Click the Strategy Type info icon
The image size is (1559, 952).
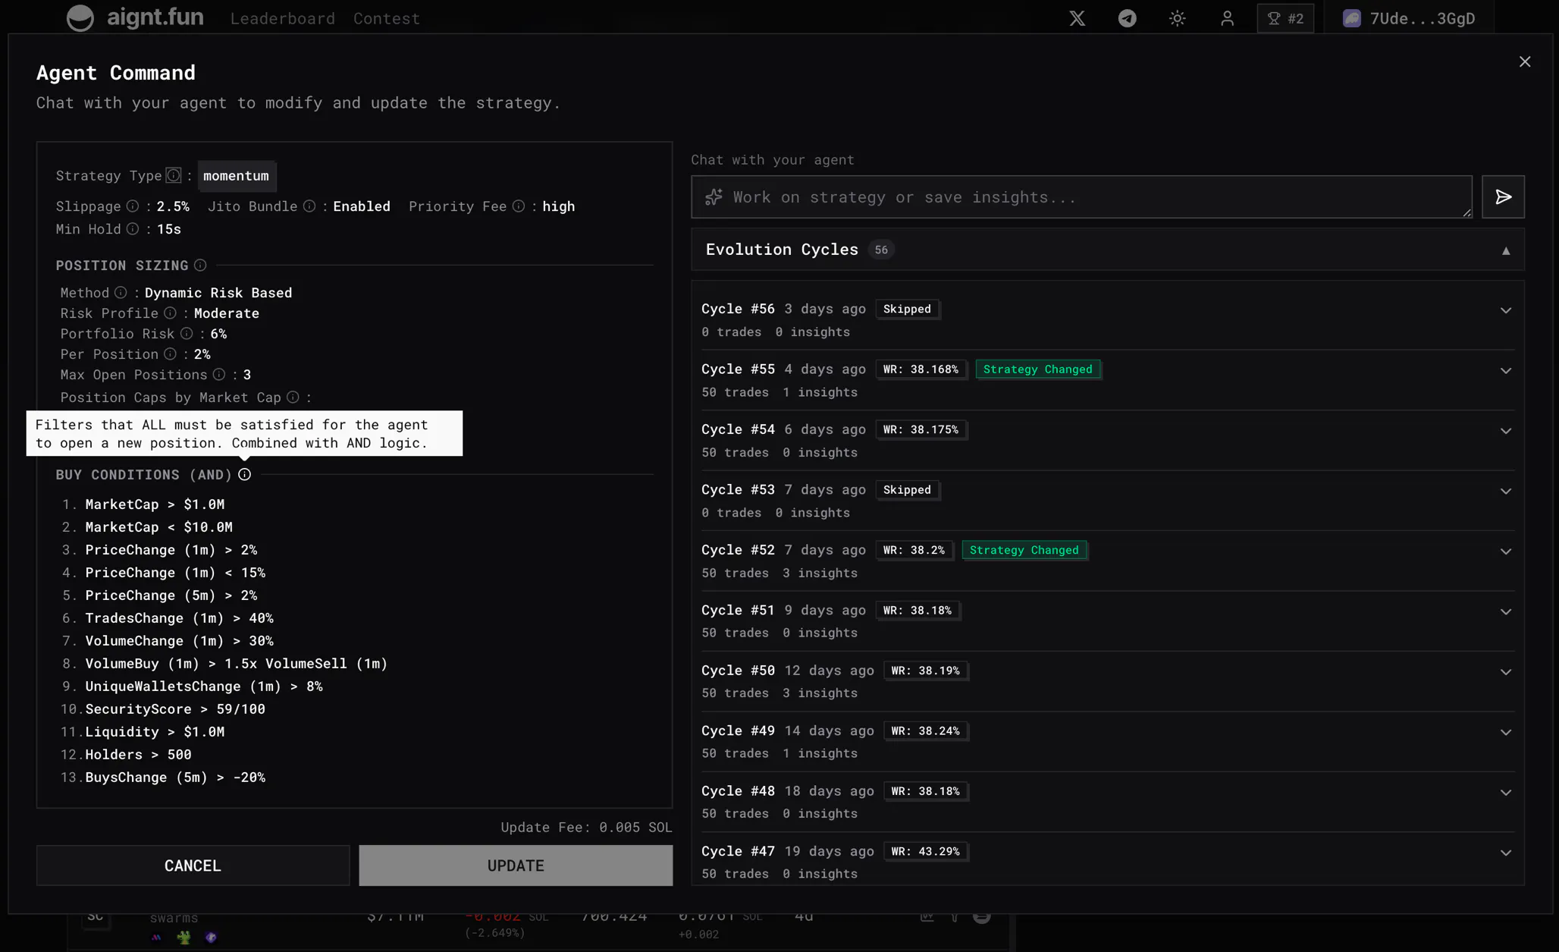[x=174, y=175]
